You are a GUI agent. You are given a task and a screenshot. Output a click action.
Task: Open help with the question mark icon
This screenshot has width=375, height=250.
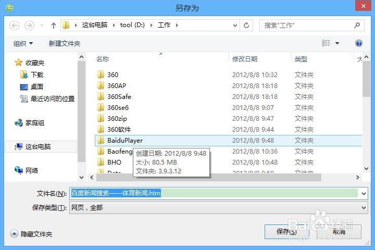click(x=358, y=43)
